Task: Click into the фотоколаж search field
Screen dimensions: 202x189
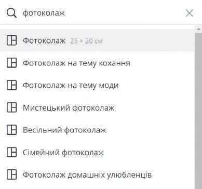Action: pos(102,13)
